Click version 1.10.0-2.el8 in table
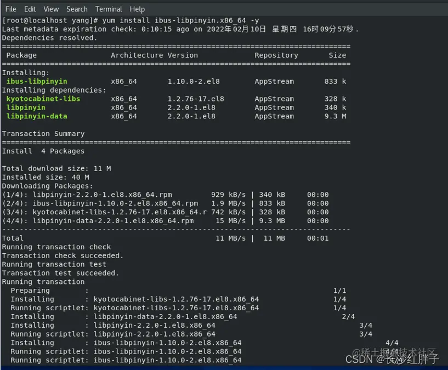The width and height of the screenshot is (448, 370). point(194,82)
